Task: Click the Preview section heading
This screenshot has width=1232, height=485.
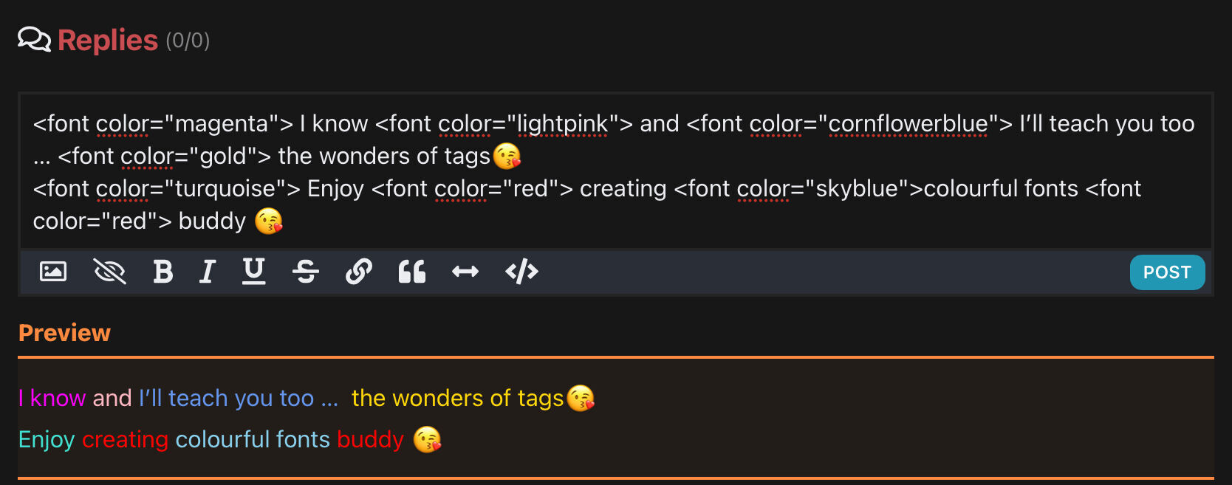Action: 64,333
